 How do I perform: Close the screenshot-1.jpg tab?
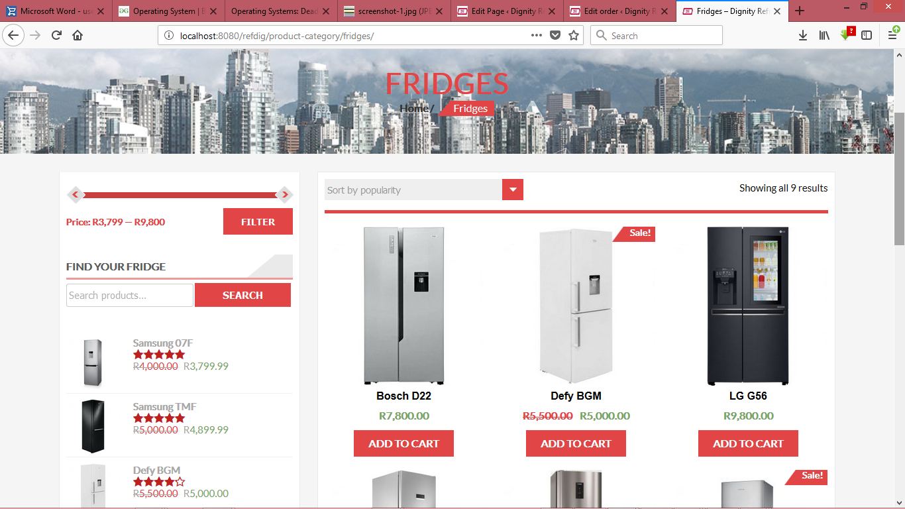click(439, 11)
